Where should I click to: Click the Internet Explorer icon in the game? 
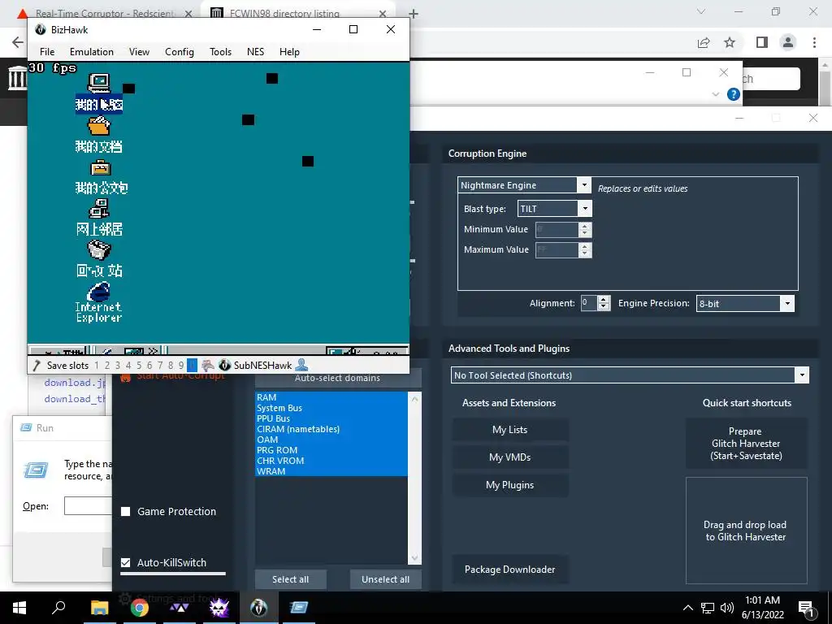click(x=98, y=292)
